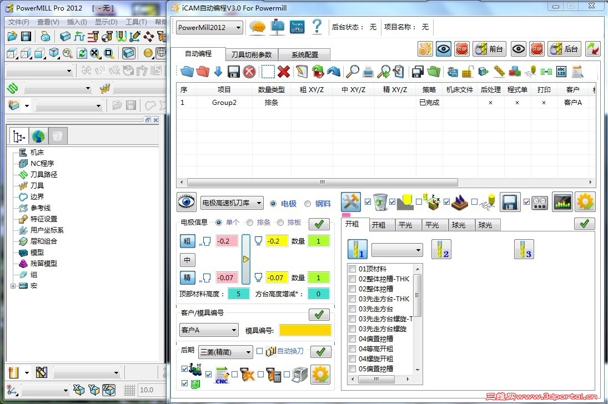Click the colored blocks icon
This screenshot has height=404, width=608.
515,72
